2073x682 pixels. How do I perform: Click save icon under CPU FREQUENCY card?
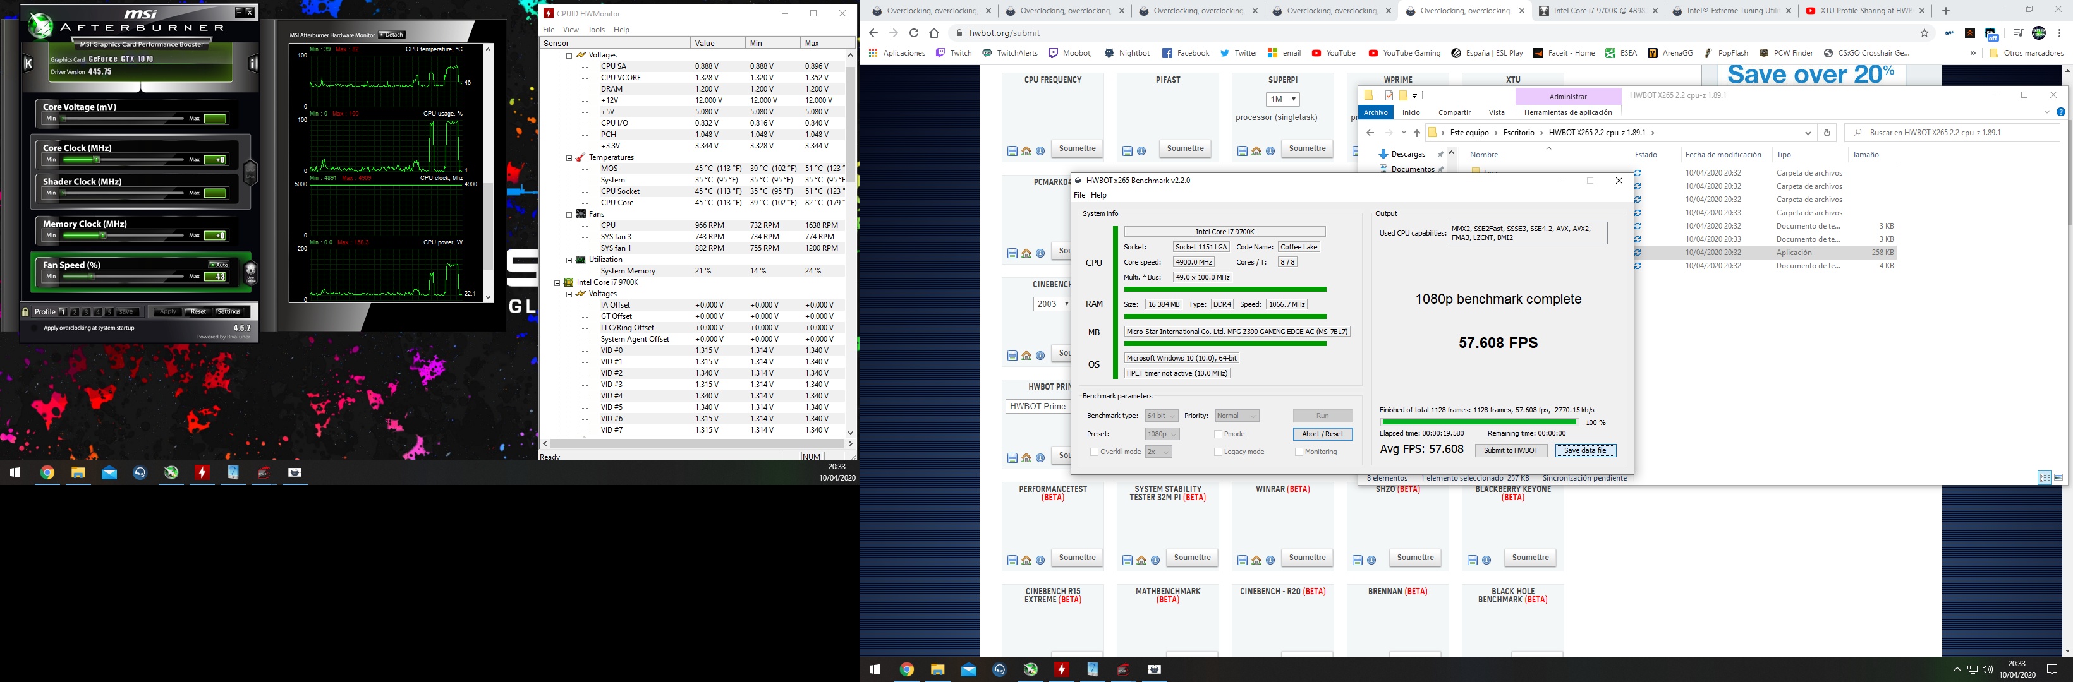[1012, 151]
